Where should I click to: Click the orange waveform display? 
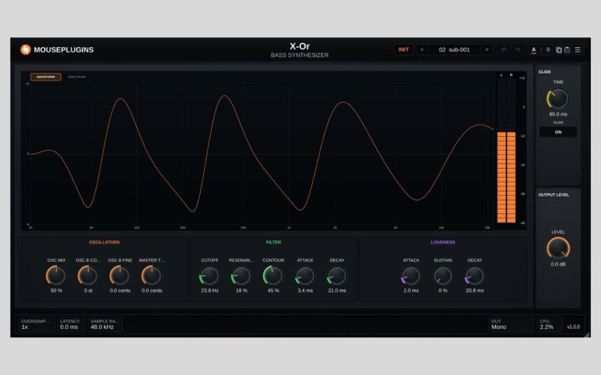(x=262, y=153)
